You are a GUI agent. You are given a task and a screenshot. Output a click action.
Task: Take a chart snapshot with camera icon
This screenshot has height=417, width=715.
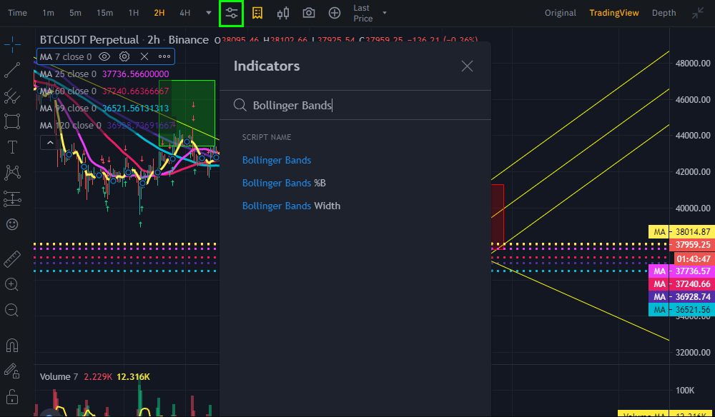point(309,13)
